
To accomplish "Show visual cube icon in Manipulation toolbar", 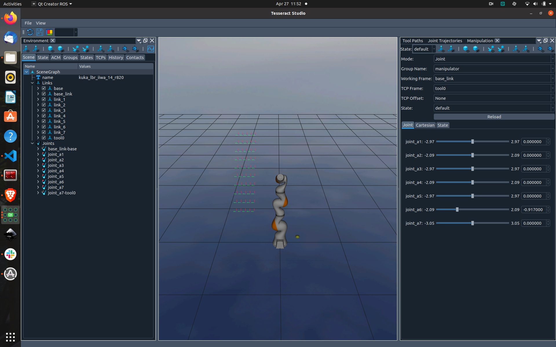I will click(x=466, y=49).
